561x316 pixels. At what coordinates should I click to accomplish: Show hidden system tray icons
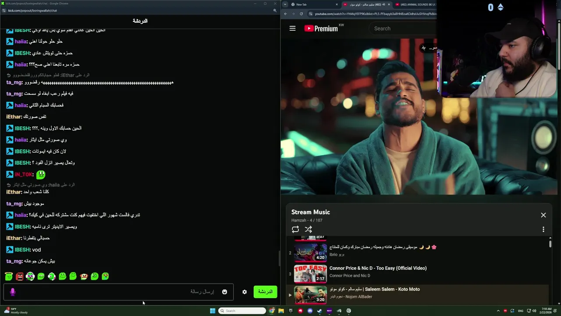pyautogui.click(x=498, y=311)
